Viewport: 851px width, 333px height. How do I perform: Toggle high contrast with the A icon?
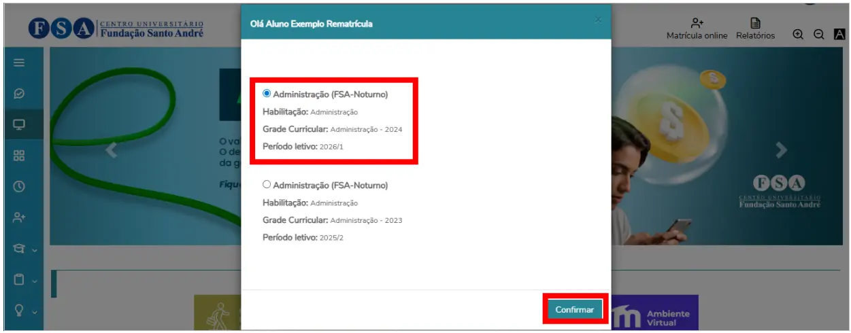tap(839, 35)
